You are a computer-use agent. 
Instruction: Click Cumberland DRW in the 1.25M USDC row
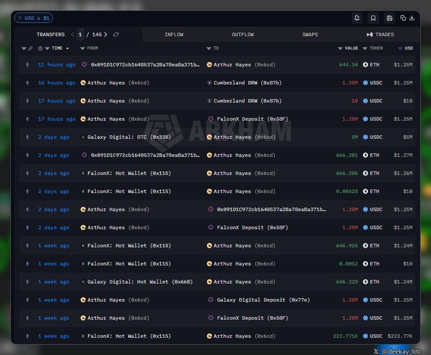247,83
